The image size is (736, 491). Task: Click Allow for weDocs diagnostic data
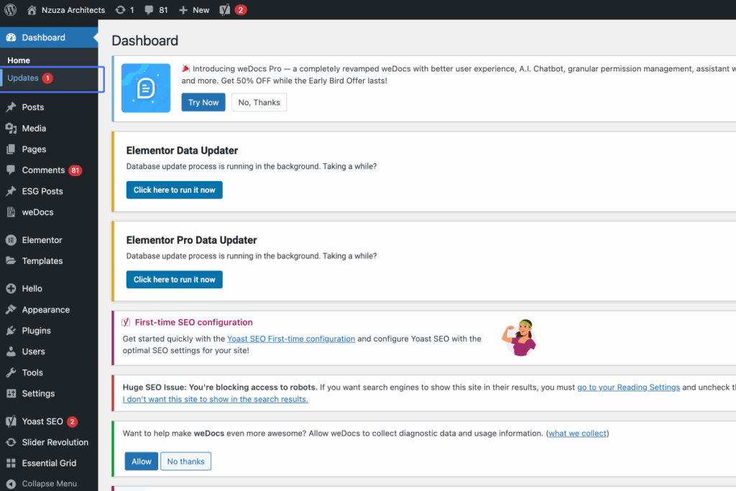click(142, 462)
